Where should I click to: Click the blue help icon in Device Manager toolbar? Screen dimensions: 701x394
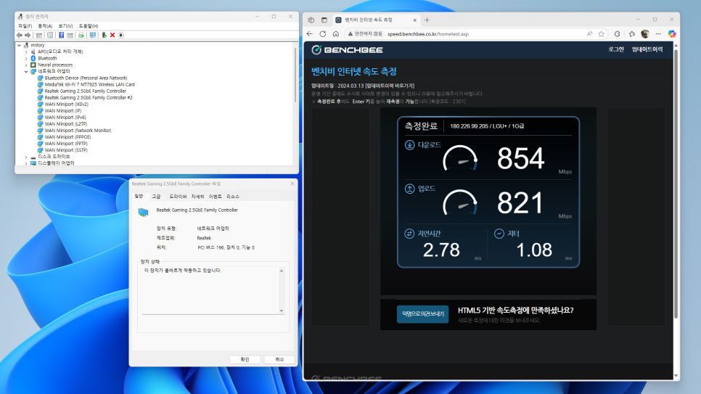61,35
